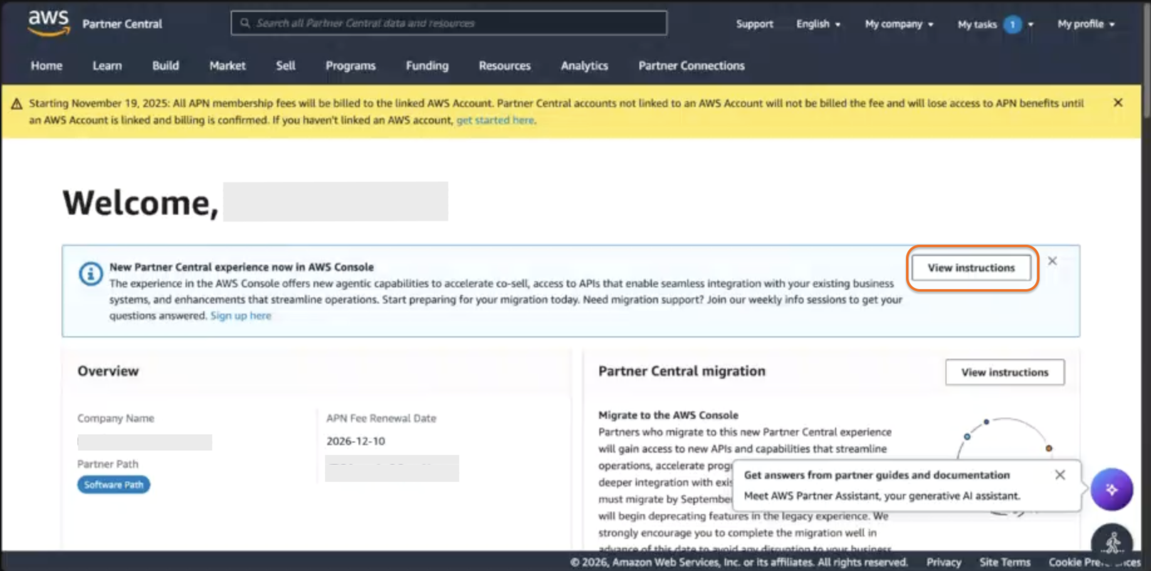This screenshot has width=1151, height=571.
Task: Open the Programs menu
Action: tap(350, 66)
